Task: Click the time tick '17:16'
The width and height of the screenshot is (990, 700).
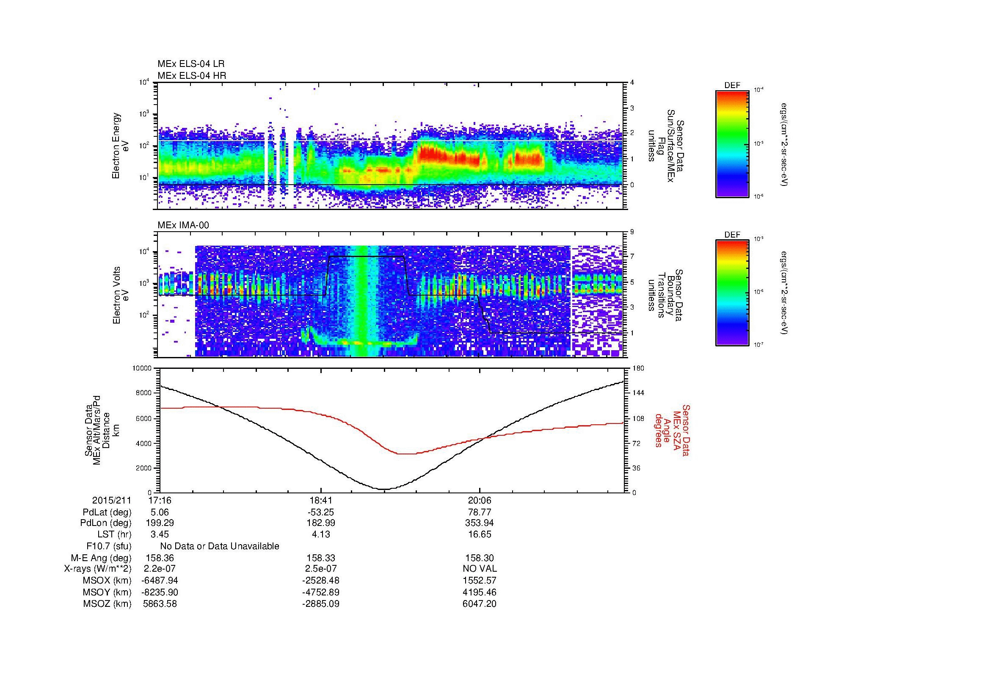Action: 160,501
